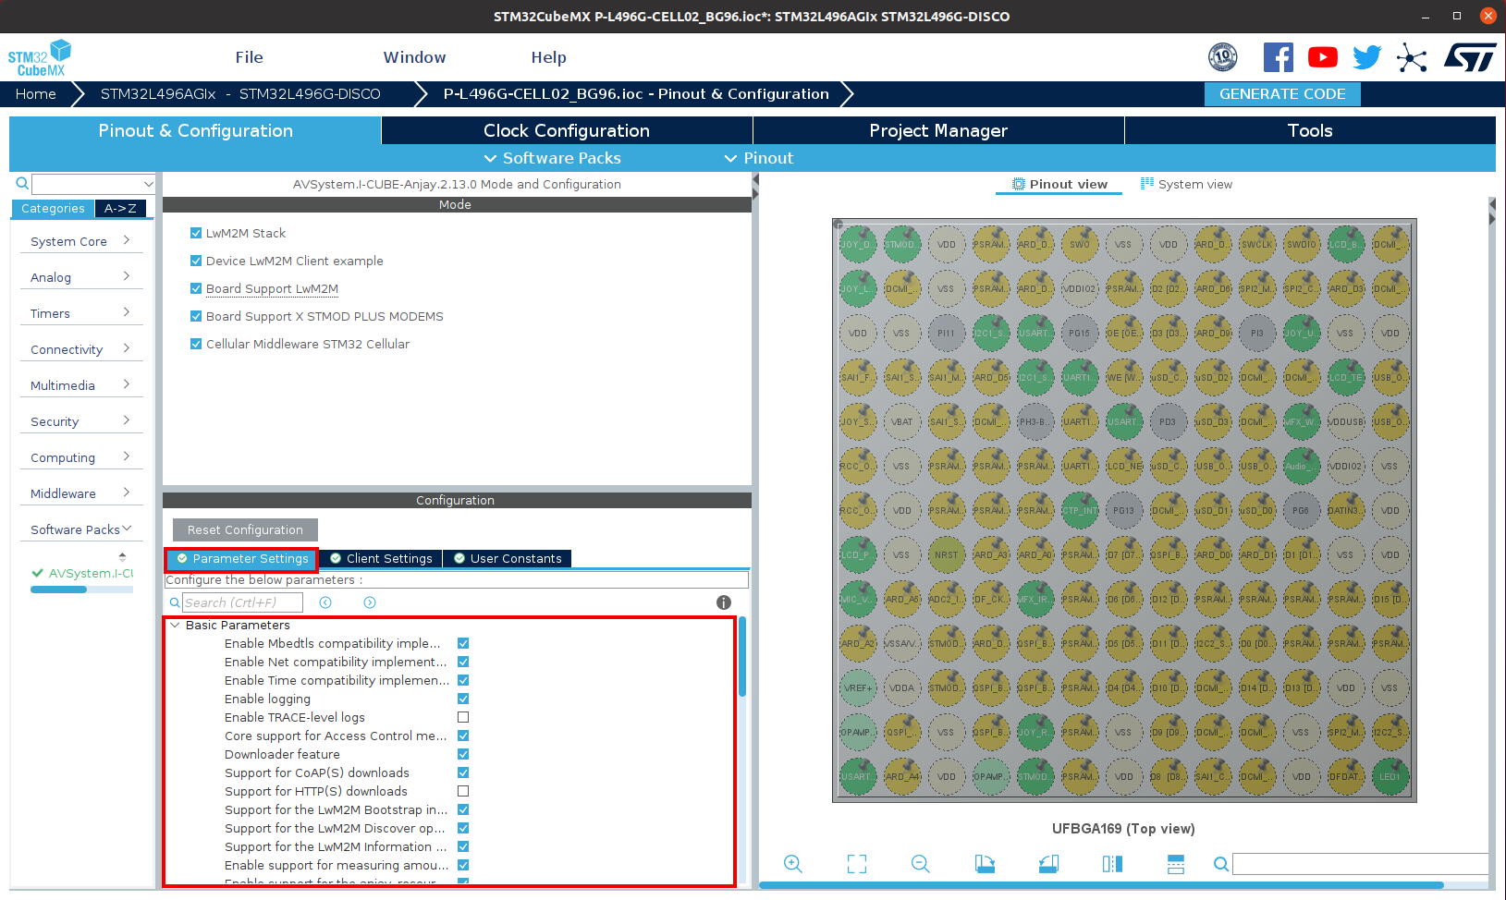Open the Facebook page icon
The height and width of the screenshot is (900, 1506).
(1279, 57)
